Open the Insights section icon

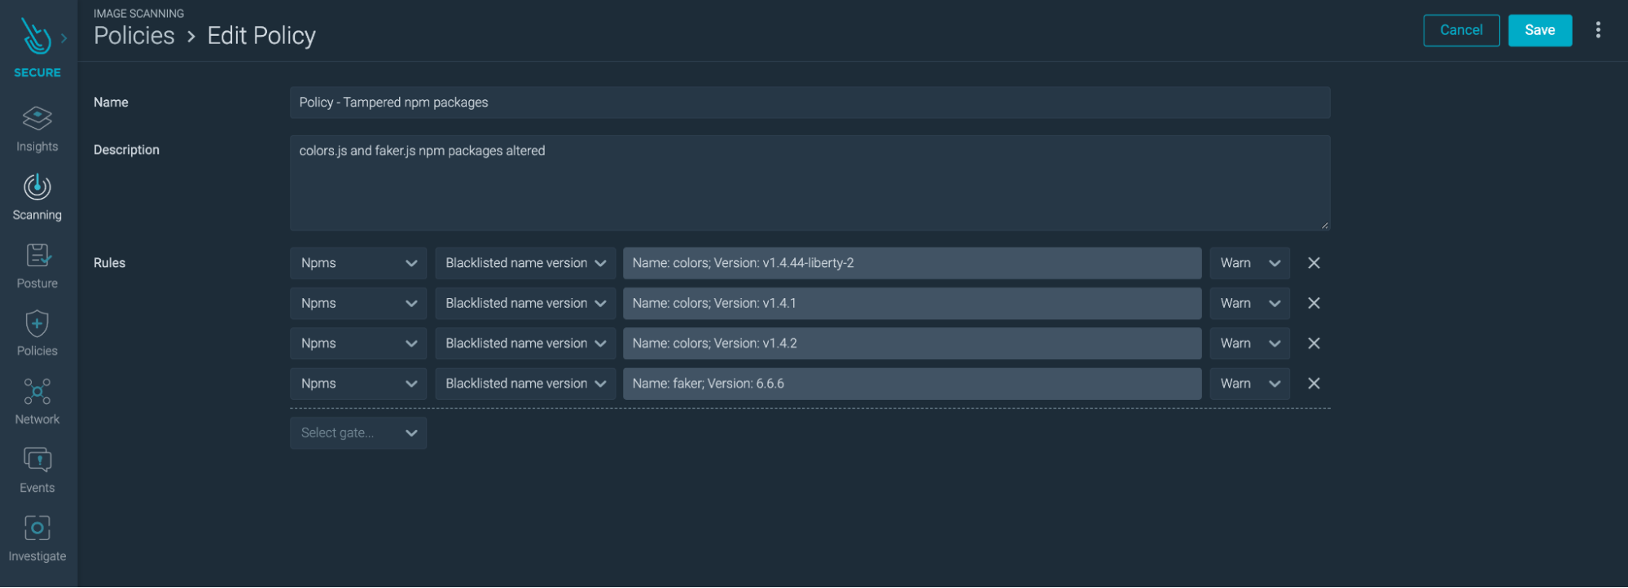point(37,118)
